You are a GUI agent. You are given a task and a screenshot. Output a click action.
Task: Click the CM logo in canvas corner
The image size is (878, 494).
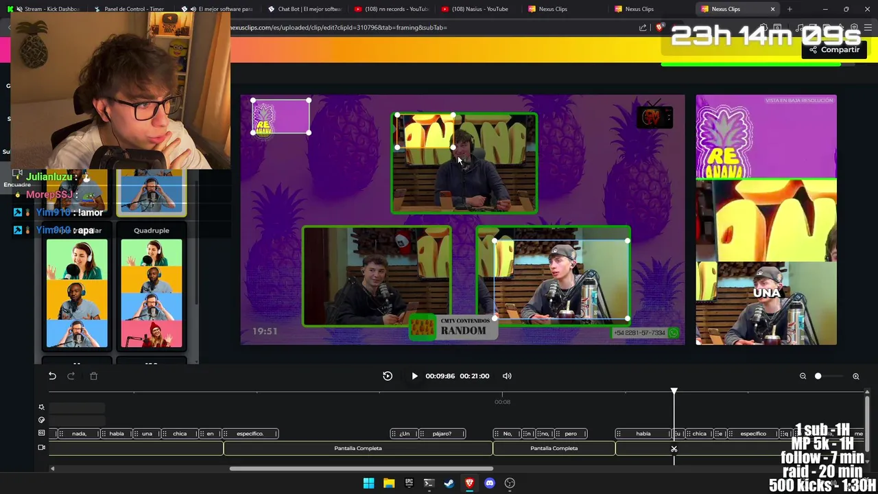[x=654, y=117]
